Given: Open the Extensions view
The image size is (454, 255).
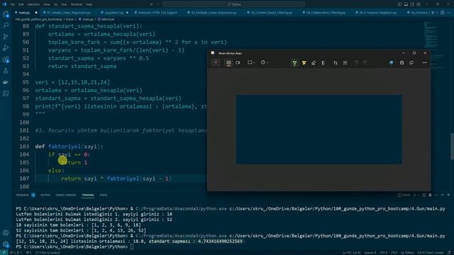Looking at the screenshot, I should tap(6, 59).
